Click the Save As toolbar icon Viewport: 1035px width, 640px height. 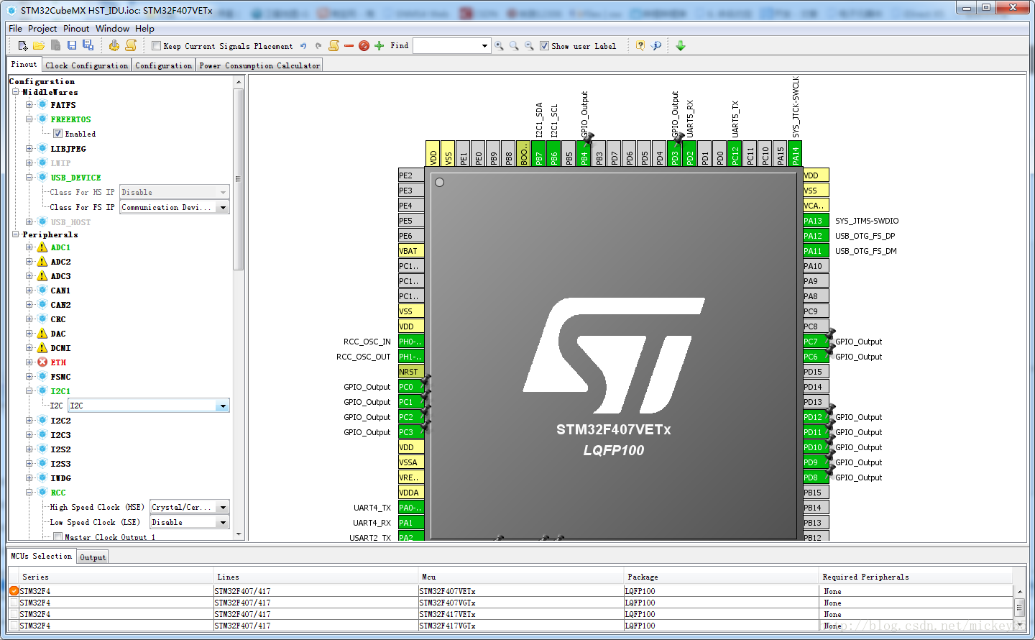[x=88, y=45]
